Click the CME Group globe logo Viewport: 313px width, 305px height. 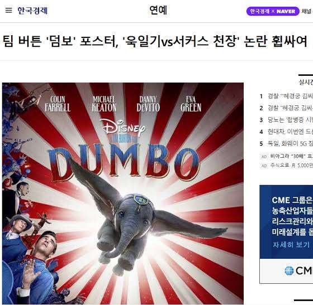click(289, 271)
